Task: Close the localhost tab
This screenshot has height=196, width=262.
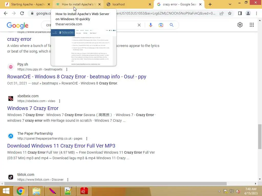Action: tap(150, 5)
